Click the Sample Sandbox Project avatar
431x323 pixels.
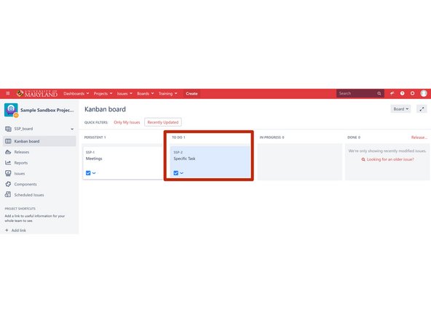(x=11, y=110)
